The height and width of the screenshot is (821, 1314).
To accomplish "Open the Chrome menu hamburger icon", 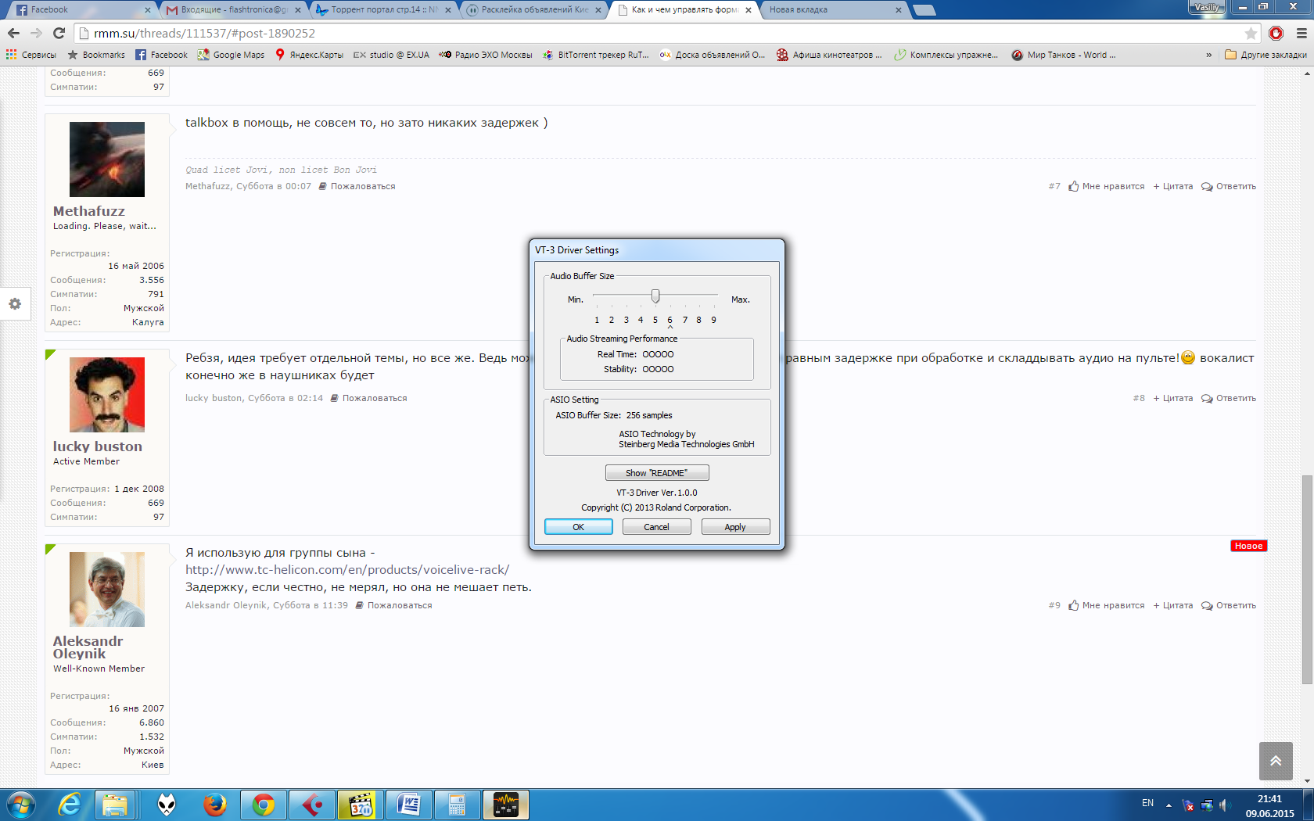I will 1301,33.
